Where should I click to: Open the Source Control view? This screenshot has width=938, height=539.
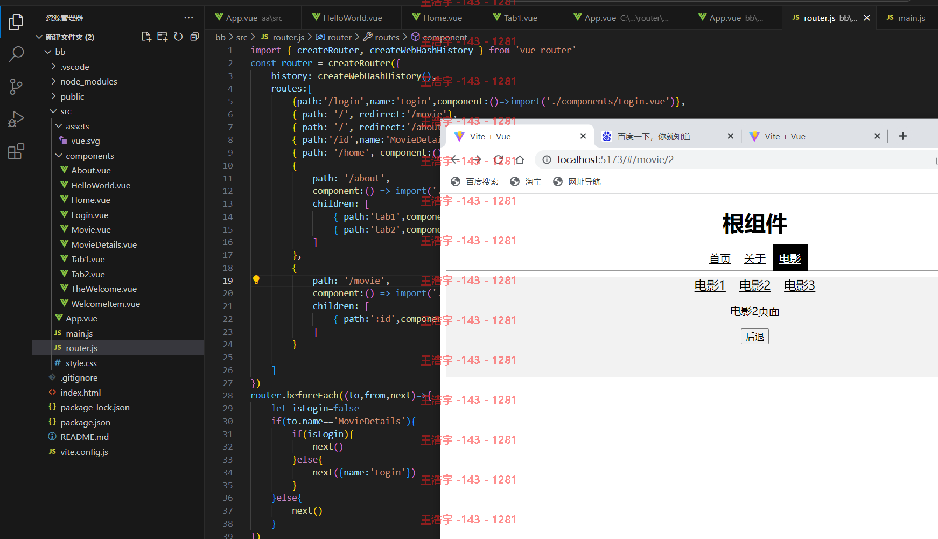[16, 87]
